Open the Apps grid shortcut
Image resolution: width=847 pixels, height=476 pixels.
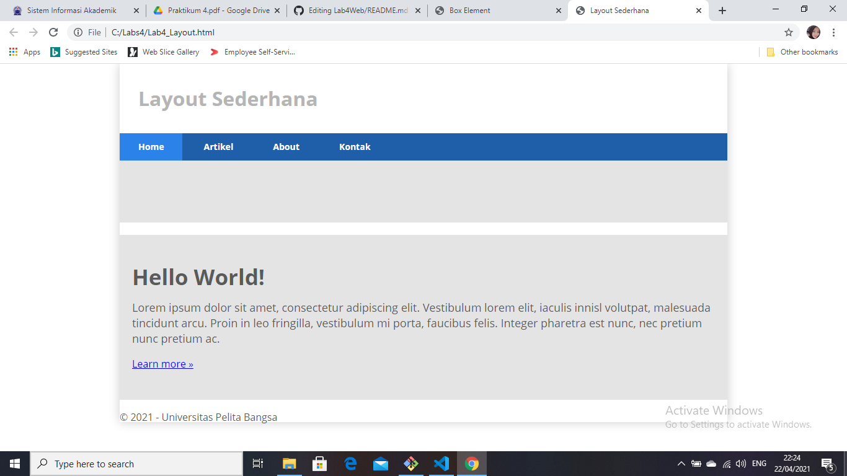coord(13,52)
